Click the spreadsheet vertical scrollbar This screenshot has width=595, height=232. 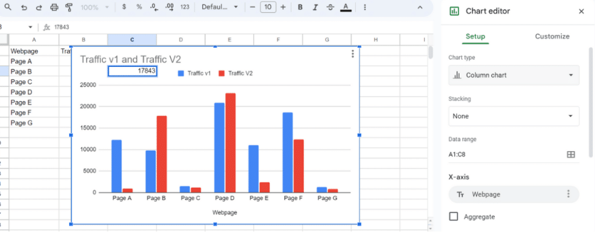click(431, 52)
